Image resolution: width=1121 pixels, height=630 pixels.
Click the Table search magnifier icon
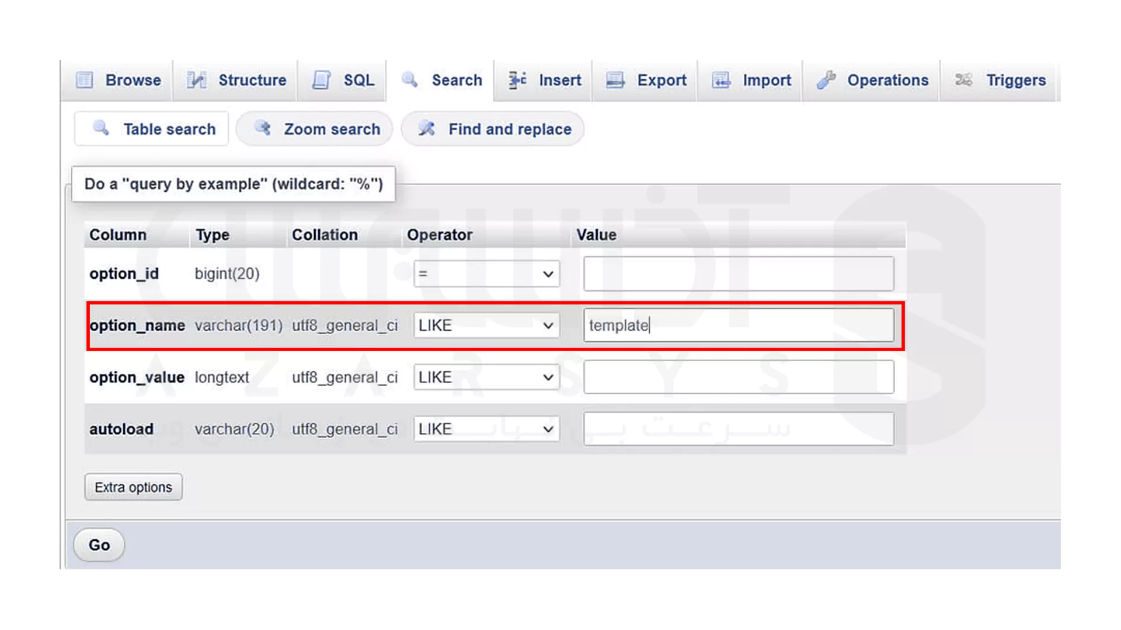click(101, 128)
